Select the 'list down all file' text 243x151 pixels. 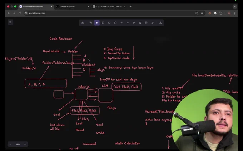[57, 127]
